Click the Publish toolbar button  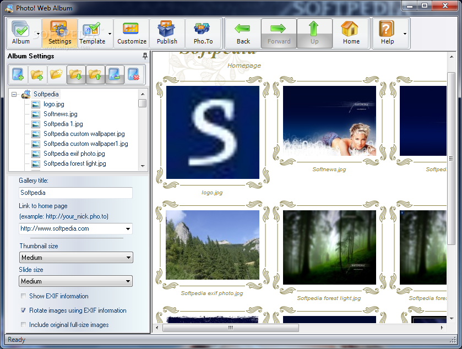(x=167, y=33)
